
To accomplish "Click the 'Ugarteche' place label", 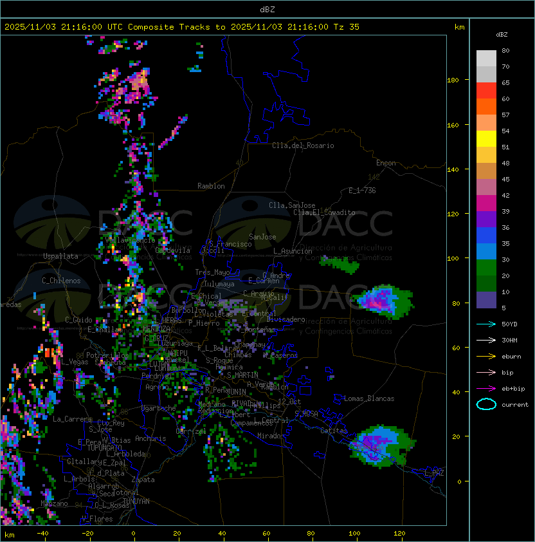I will 159,408.
